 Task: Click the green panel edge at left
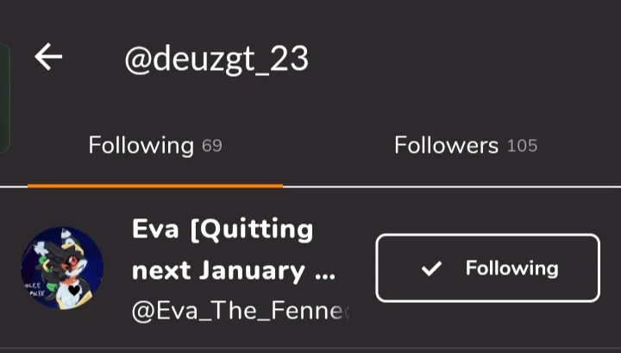[4, 97]
